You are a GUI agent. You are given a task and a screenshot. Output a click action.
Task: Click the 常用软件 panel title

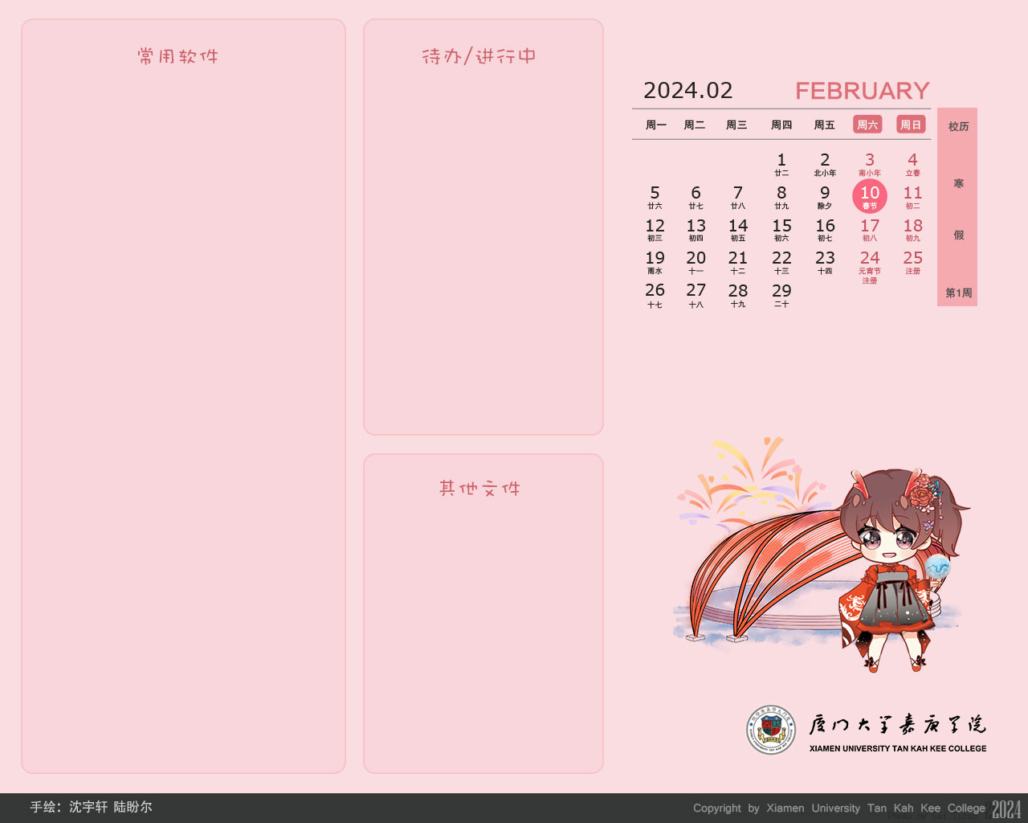[178, 56]
